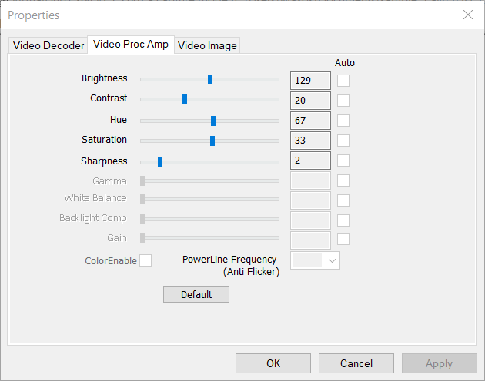The image size is (485, 381).
Task: Click the Contrast slider thumb
Action: click(185, 99)
